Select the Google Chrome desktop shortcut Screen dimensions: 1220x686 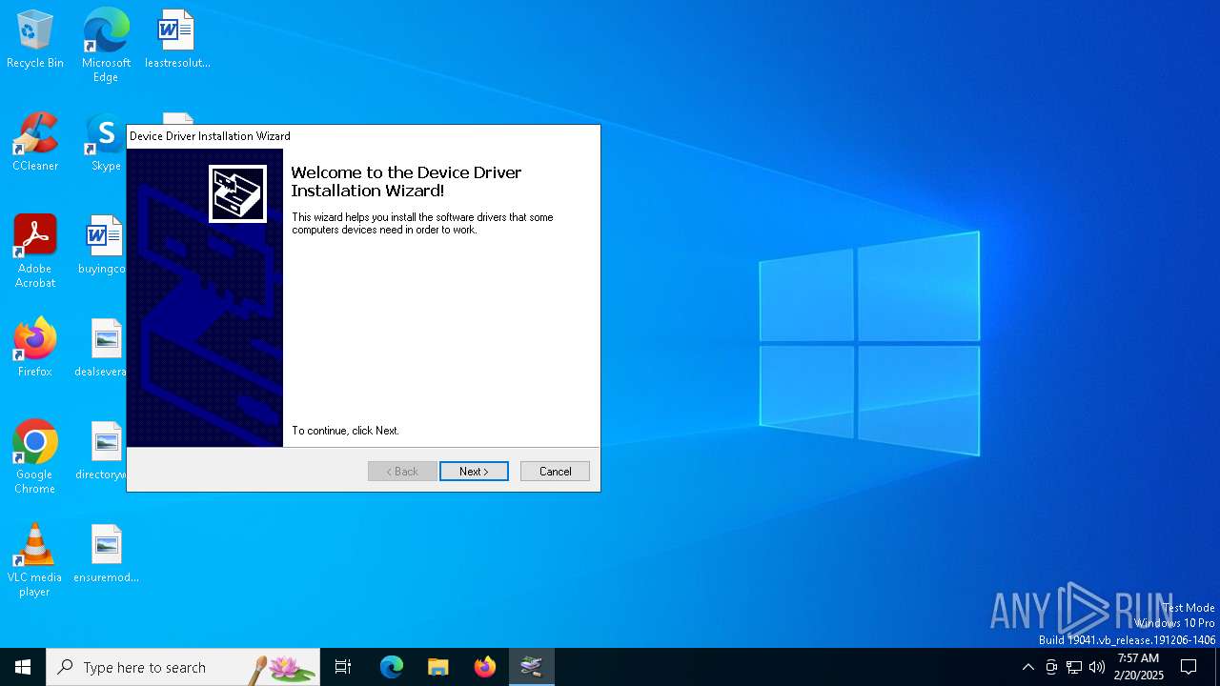coord(35,456)
